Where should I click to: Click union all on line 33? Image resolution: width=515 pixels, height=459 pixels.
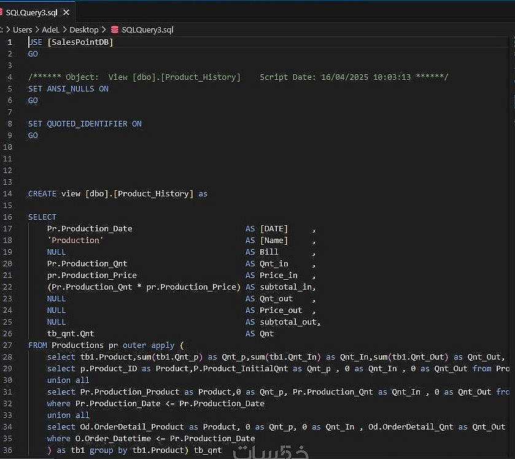(68, 415)
